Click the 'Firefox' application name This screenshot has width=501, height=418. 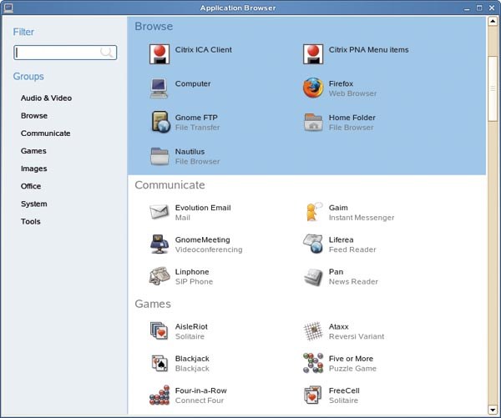(341, 83)
